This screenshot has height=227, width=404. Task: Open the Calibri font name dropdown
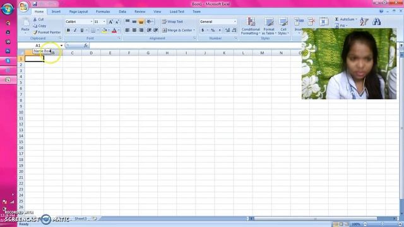pyautogui.click(x=91, y=21)
